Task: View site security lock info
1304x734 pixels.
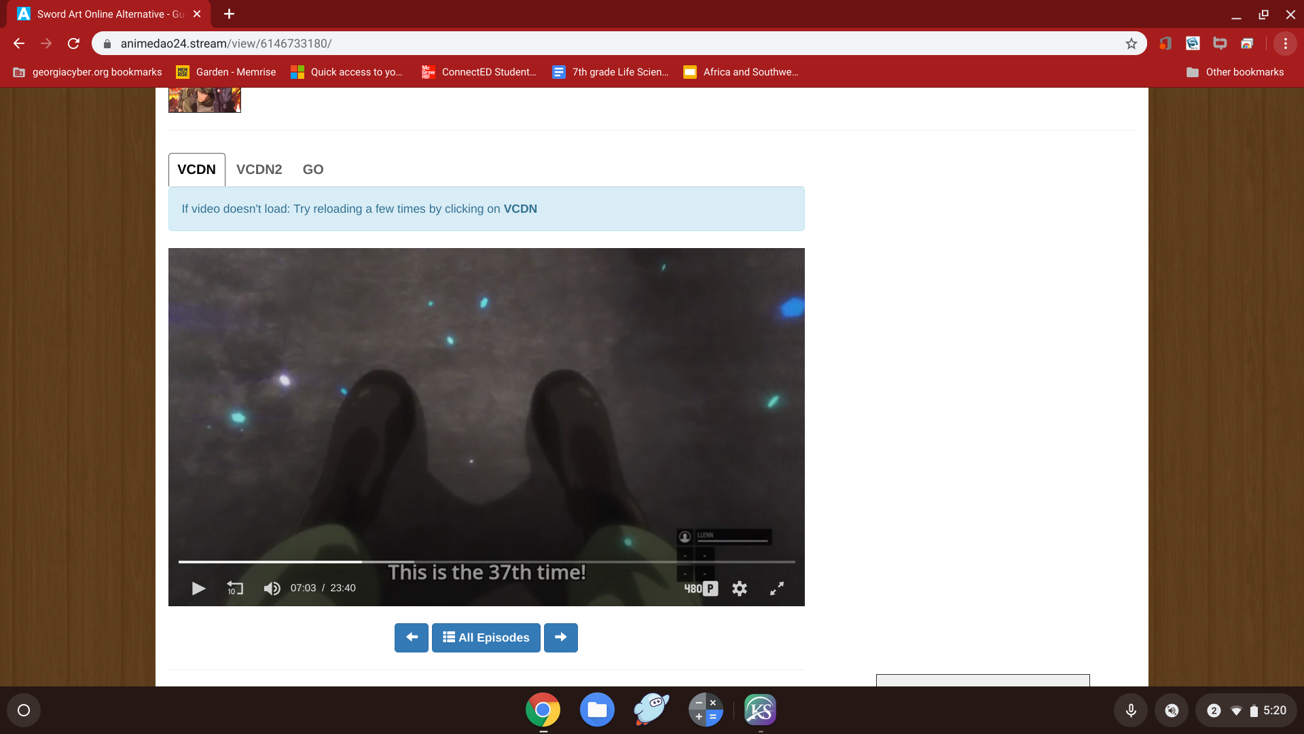Action: click(x=107, y=43)
